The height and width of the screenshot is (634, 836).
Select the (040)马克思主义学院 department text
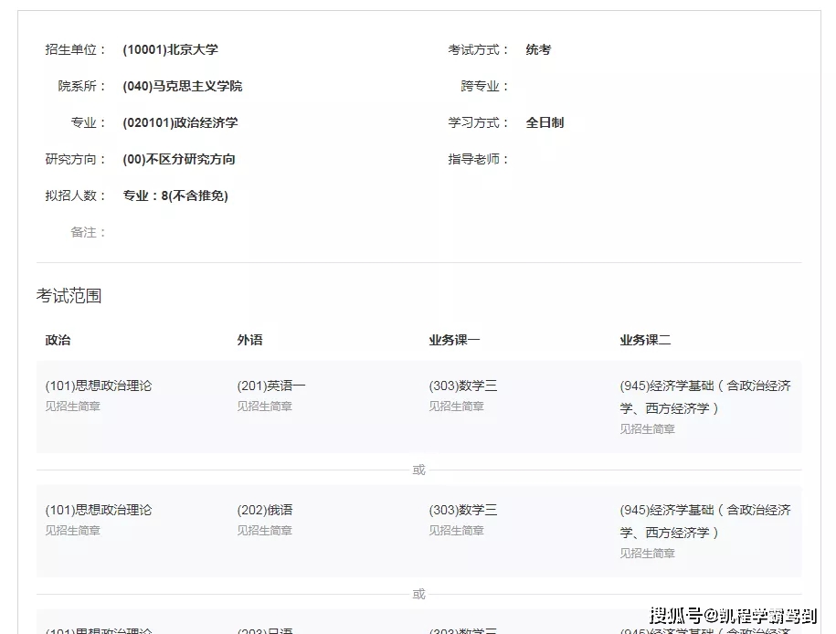click(x=182, y=86)
